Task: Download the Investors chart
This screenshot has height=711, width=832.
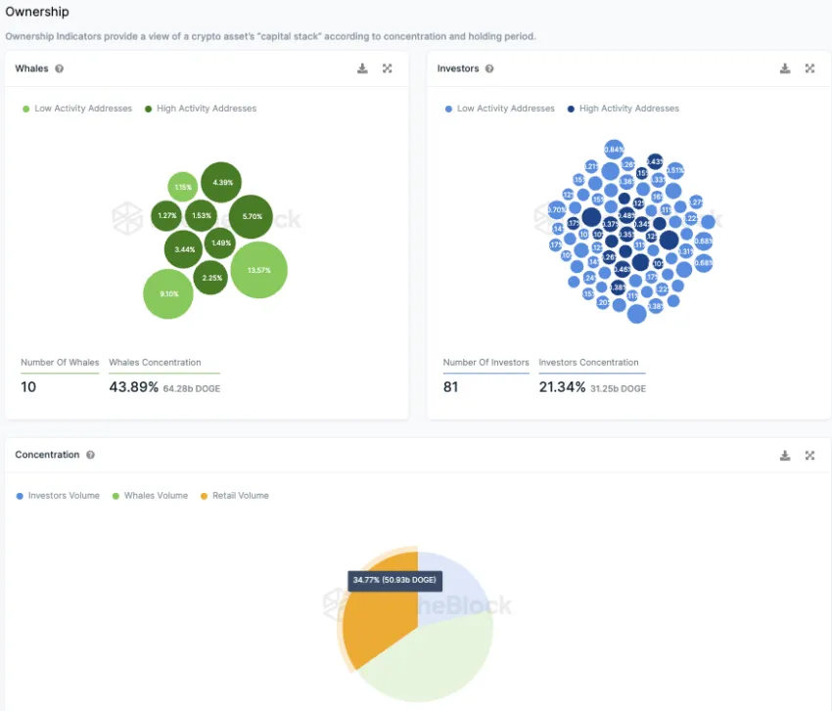Action: [x=785, y=68]
